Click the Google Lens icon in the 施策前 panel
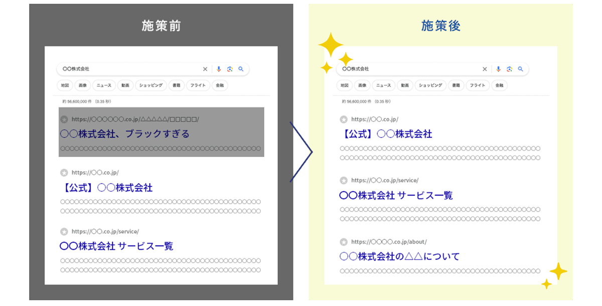The width and height of the screenshot is (602, 306). tap(230, 69)
